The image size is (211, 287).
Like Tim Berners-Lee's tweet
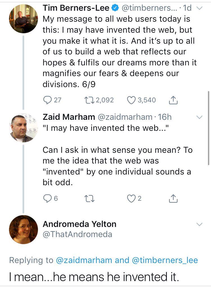point(131,100)
